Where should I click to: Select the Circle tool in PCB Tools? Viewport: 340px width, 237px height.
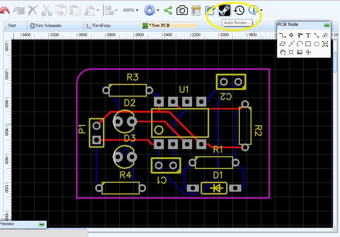(x=317, y=44)
